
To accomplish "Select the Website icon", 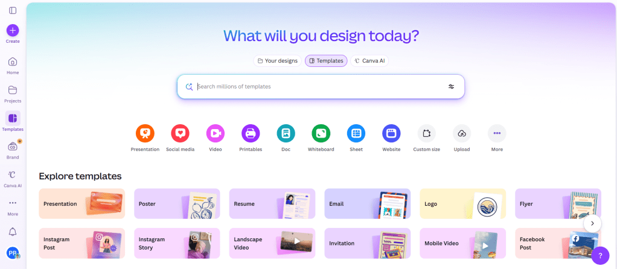I will coord(391,134).
